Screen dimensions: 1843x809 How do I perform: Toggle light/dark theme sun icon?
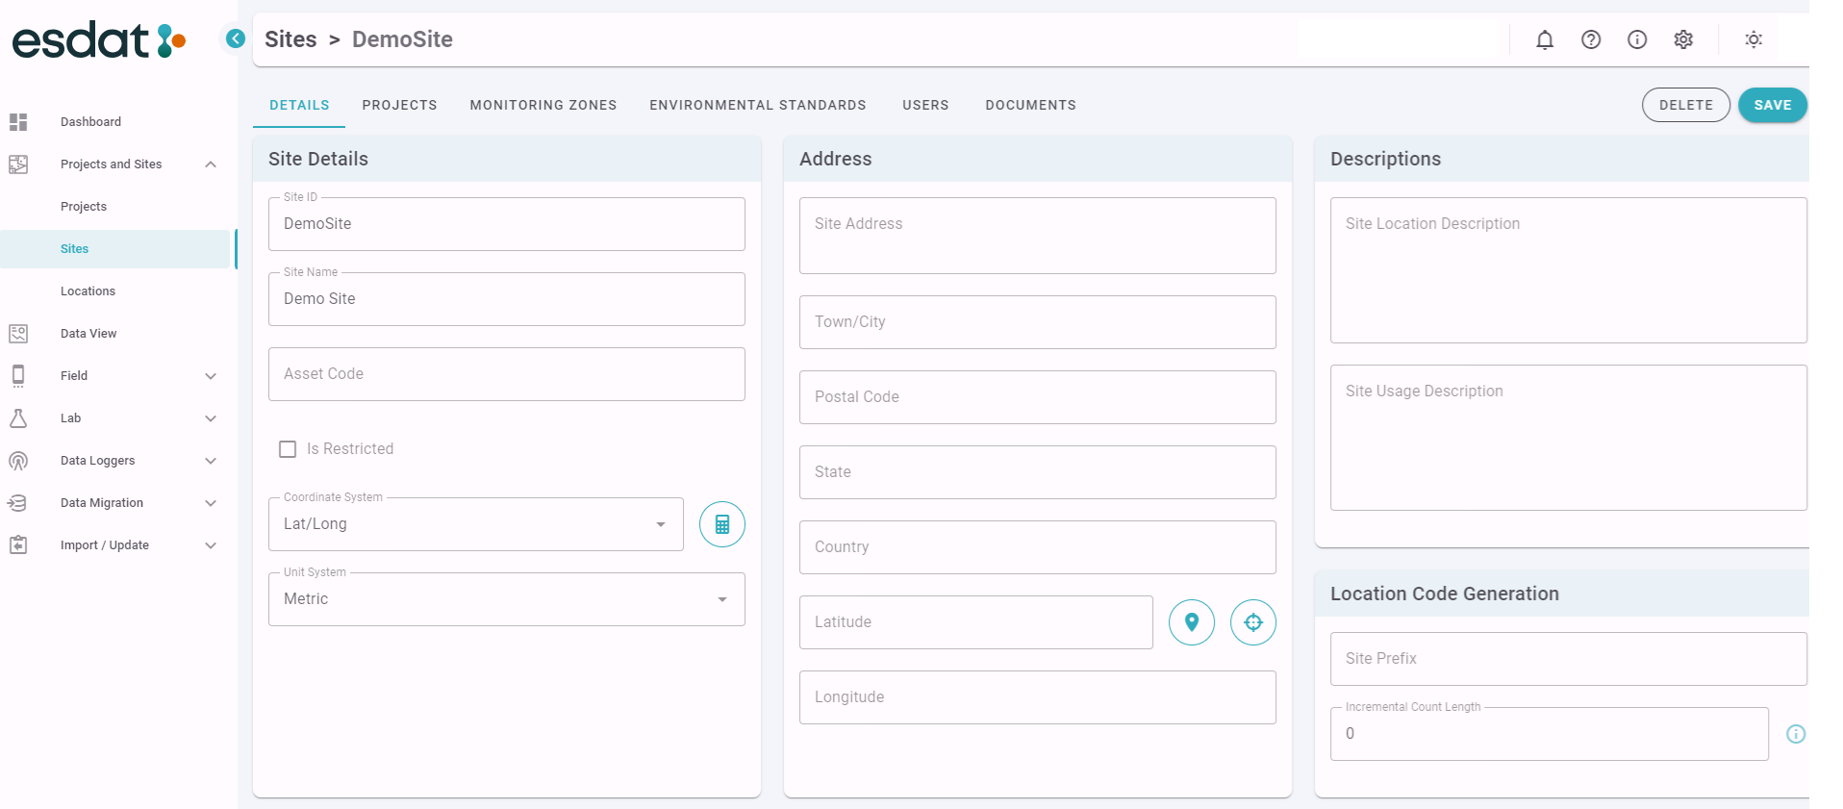coord(1754,39)
